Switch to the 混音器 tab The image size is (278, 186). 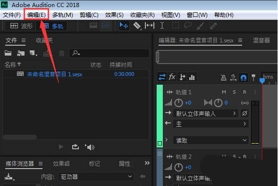point(261,40)
